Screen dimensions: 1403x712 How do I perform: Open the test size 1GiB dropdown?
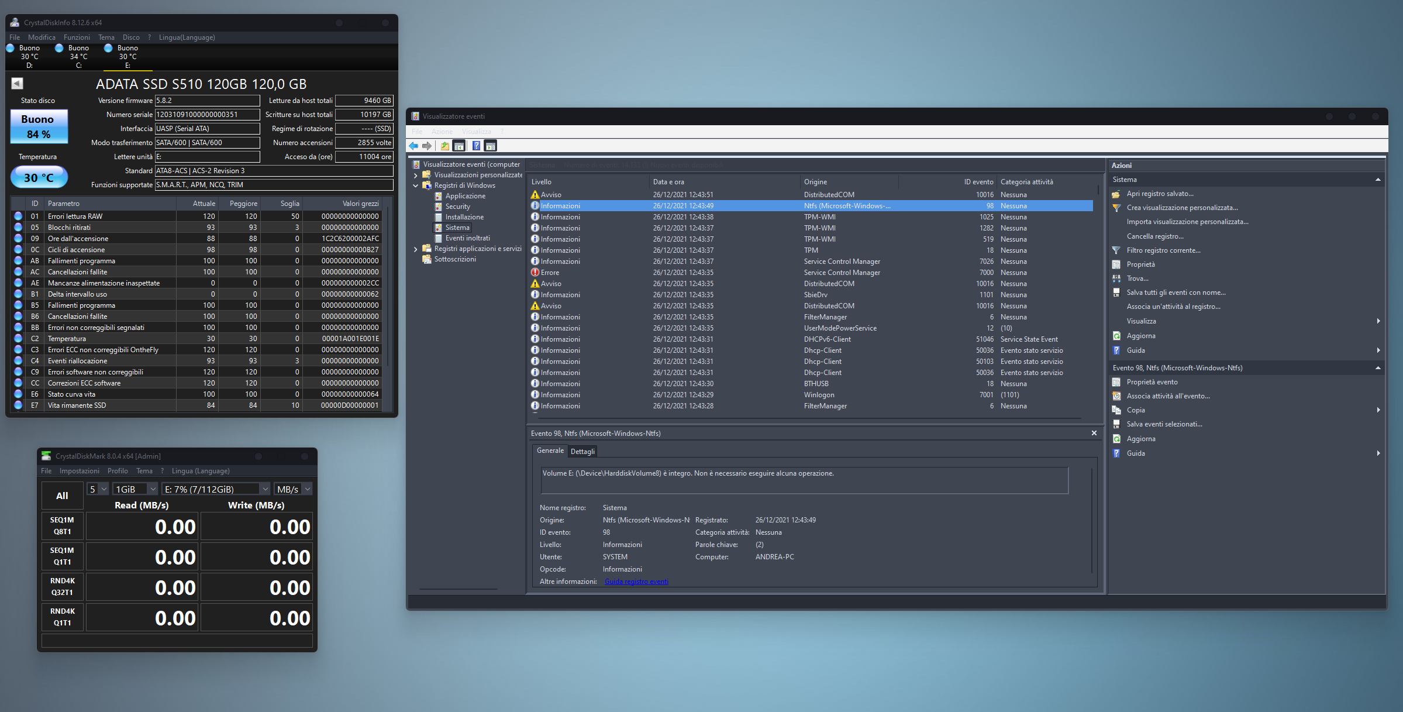pyautogui.click(x=136, y=489)
